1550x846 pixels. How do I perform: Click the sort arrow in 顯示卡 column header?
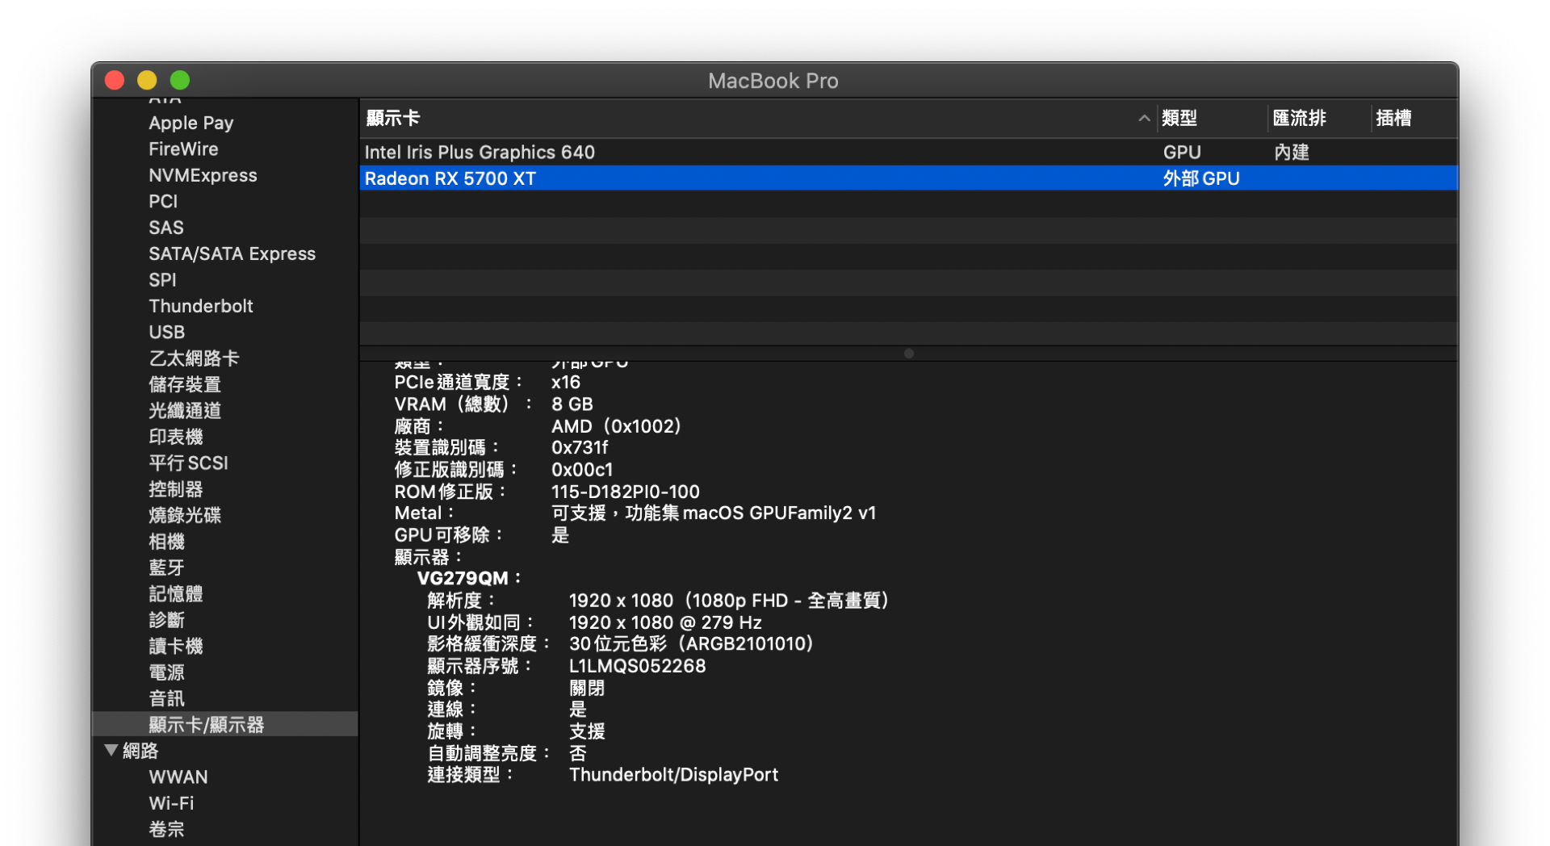pyautogui.click(x=1144, y=119)
